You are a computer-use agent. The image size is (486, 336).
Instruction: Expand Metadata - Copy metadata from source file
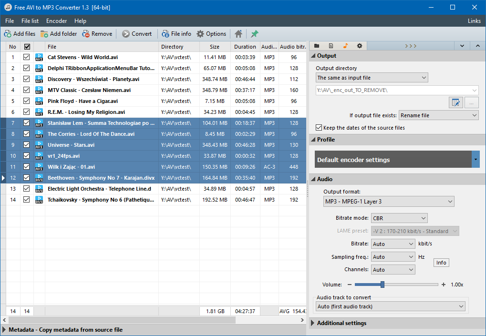tap(153, 330)
